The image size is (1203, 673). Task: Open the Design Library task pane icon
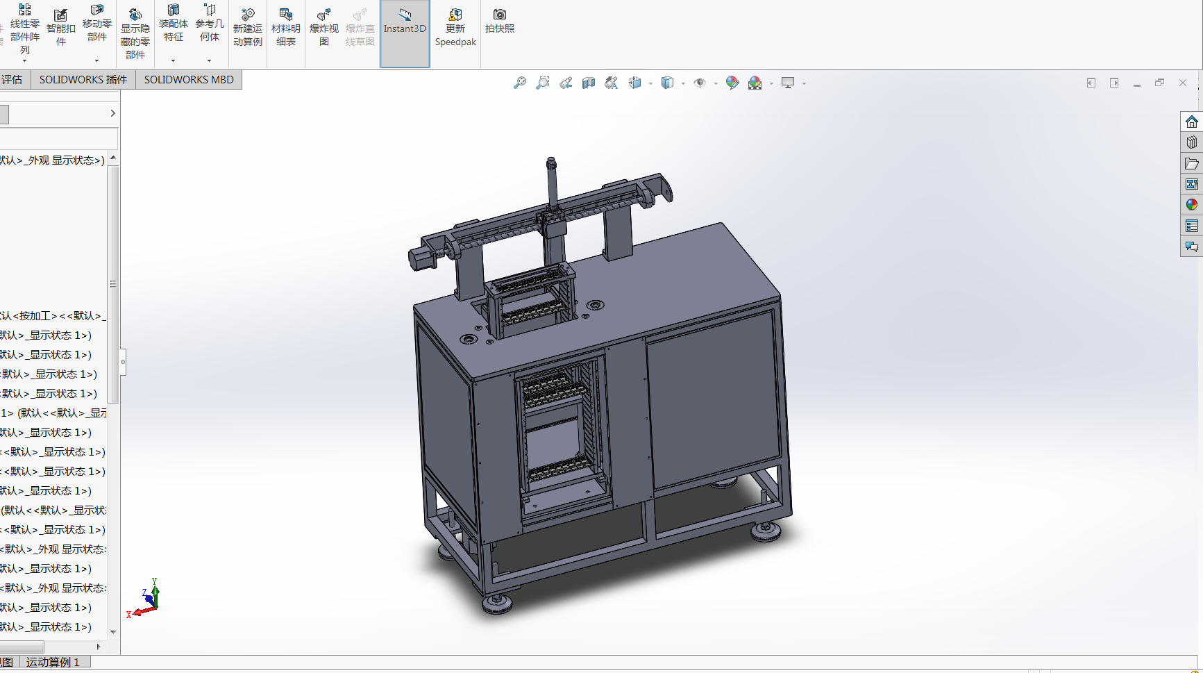(1192, 142)
